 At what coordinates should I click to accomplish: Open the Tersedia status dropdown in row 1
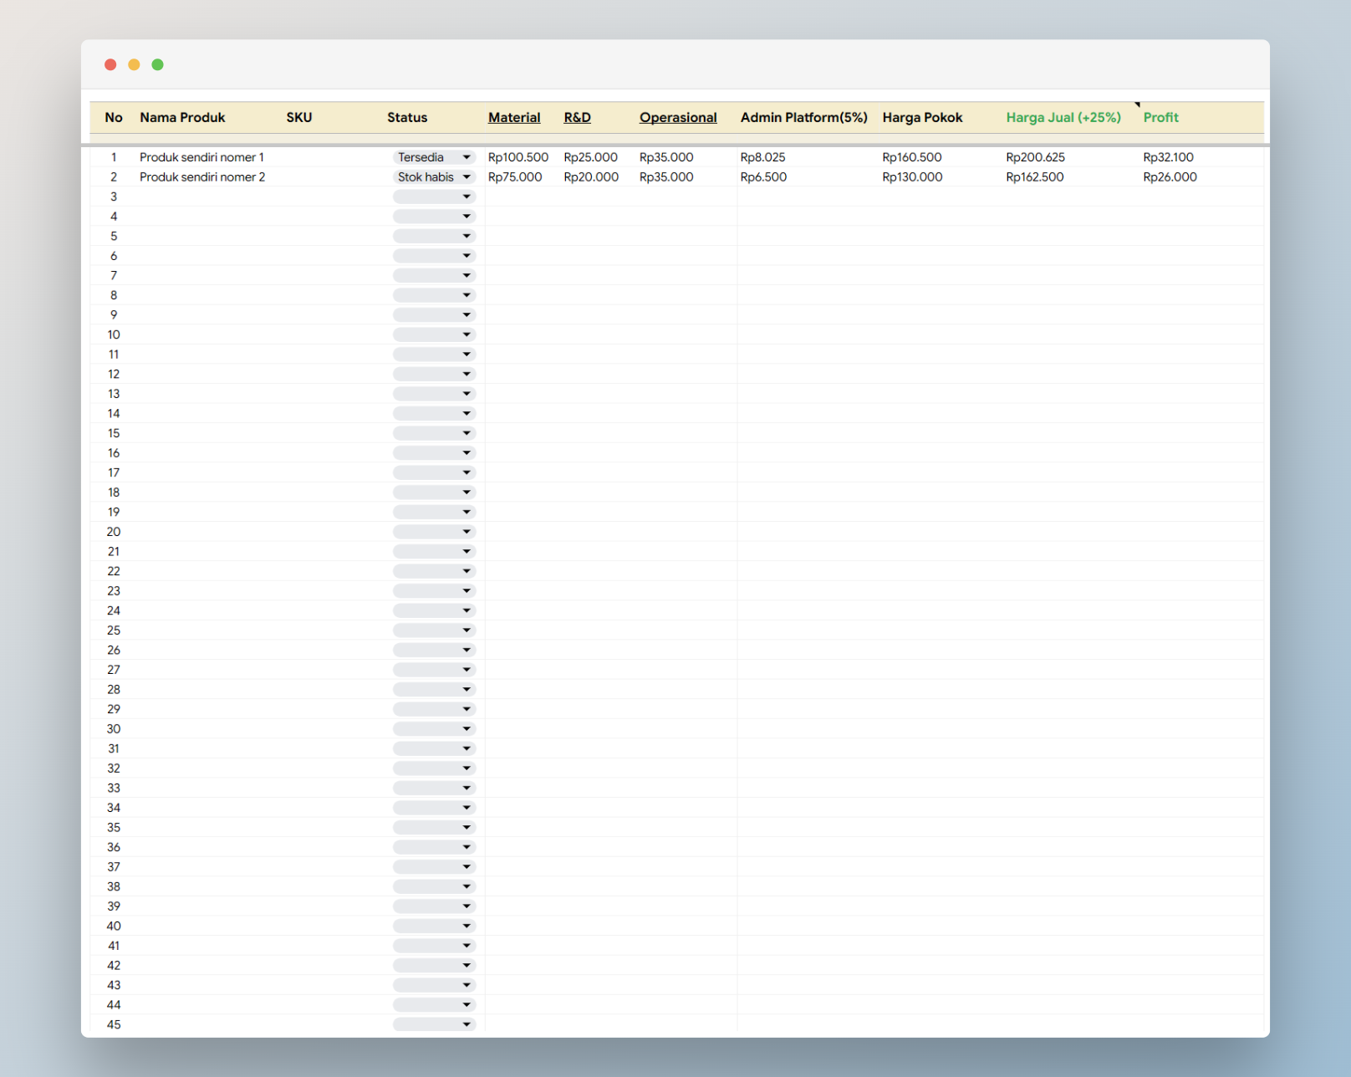(434, 157)
